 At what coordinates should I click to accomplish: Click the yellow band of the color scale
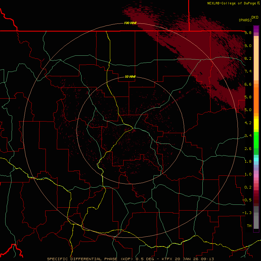(256, 124)
